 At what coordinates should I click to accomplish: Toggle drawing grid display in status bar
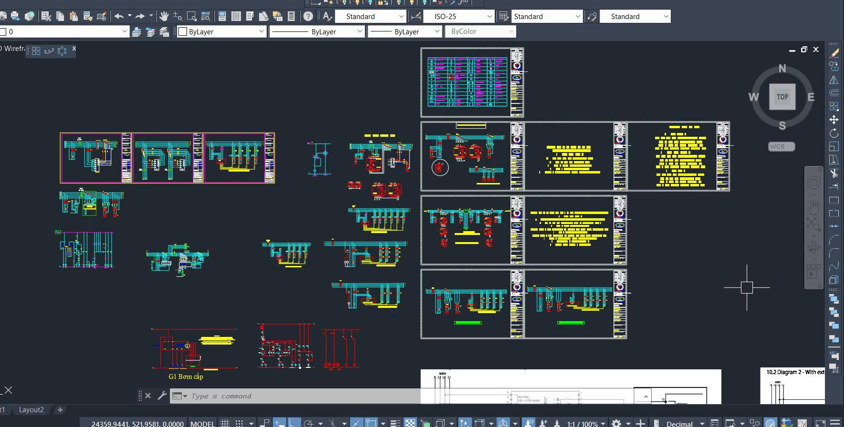[225, 423]
